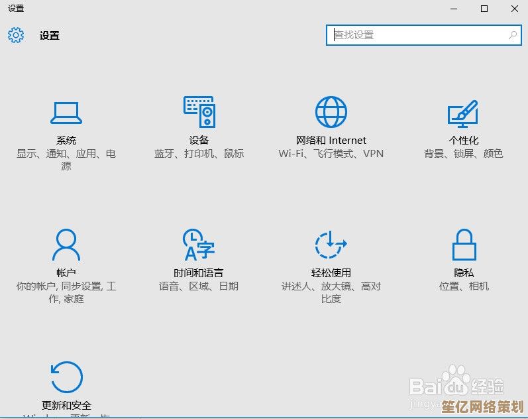Click the 系统 text label
Viewport: 528px width, 419px height.
click(66, 141)
